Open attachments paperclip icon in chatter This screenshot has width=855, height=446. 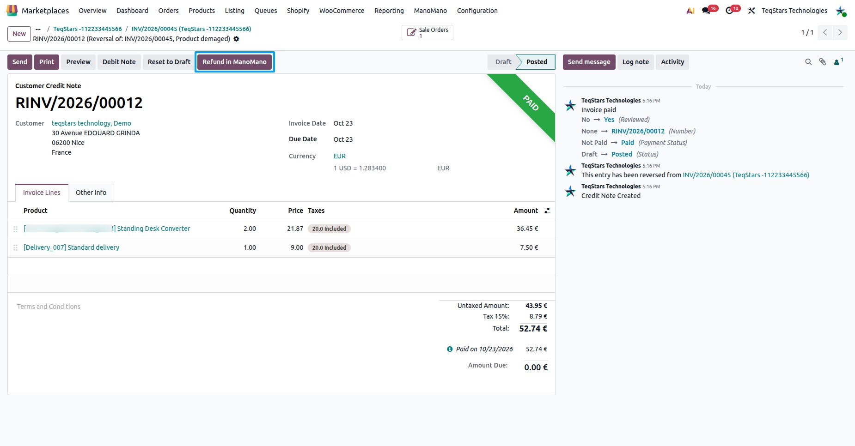(823, 62)
